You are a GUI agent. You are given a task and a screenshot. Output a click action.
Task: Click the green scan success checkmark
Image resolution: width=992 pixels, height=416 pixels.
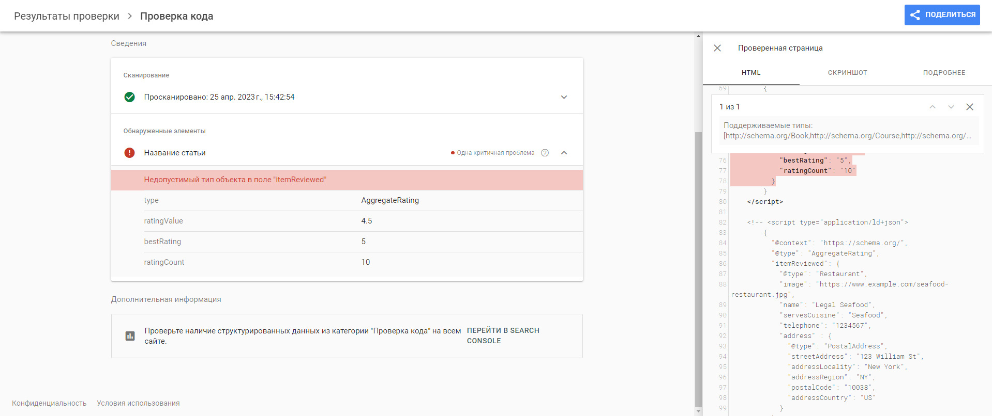(x=129, y=97)
